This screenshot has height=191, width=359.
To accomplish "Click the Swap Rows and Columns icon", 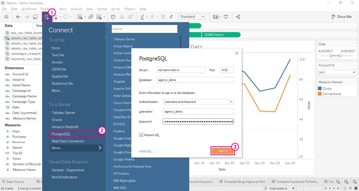I will pyautogui.click(x=113, y=17).
